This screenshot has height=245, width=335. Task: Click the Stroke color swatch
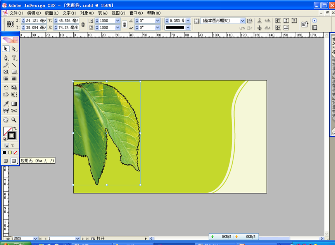pyautogui.click(x=12, y=135)
